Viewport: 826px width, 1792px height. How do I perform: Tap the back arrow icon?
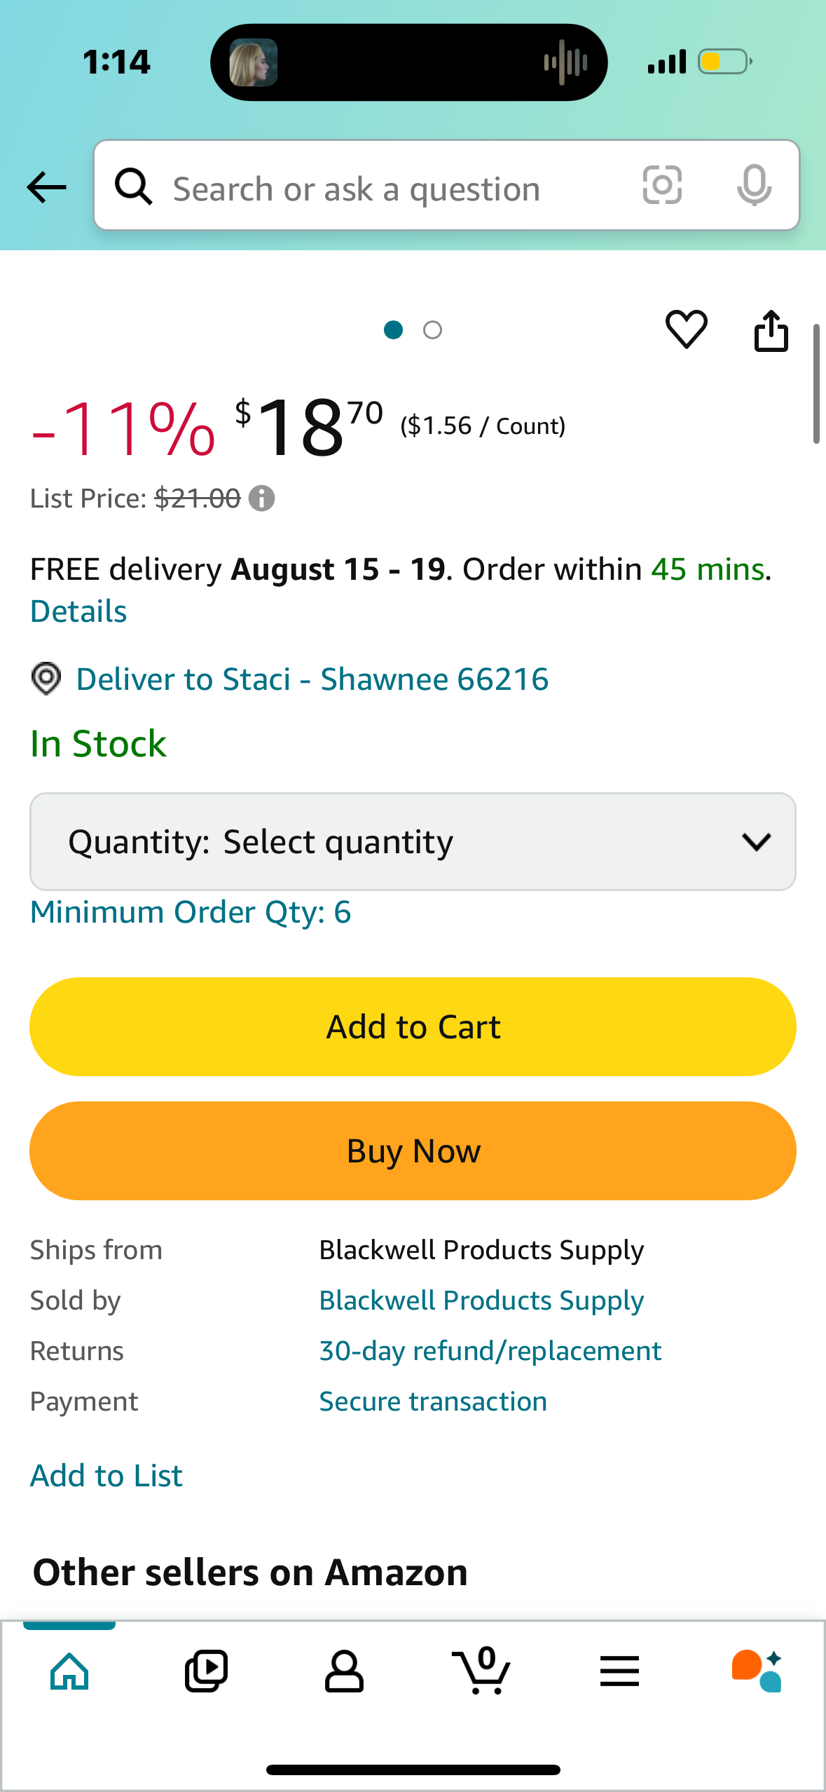[x=46, y=187]
